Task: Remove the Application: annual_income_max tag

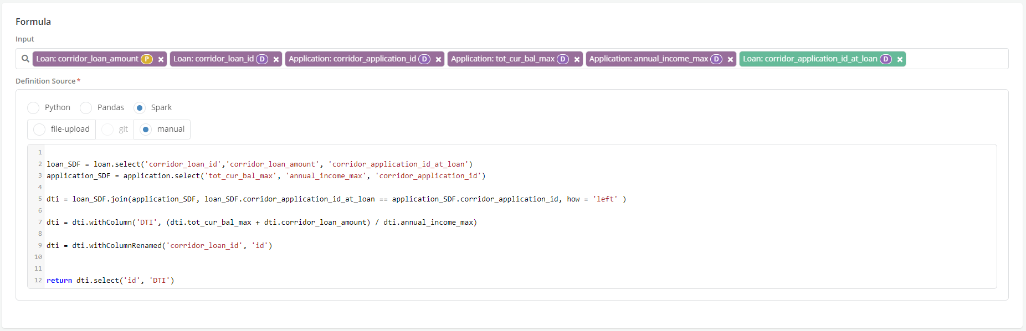Action: pyautogui.click(x=730, y=59)
